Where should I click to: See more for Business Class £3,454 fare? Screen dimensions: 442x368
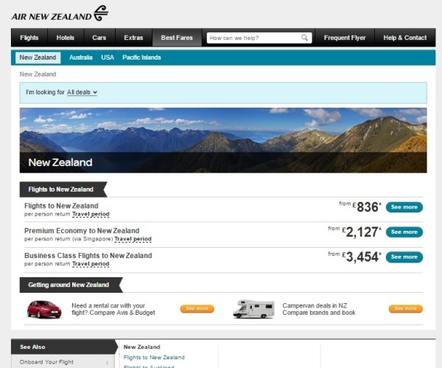[404, 257]
